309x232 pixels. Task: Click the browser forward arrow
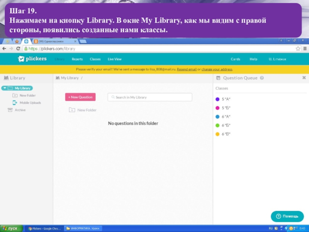coord(11,49)
